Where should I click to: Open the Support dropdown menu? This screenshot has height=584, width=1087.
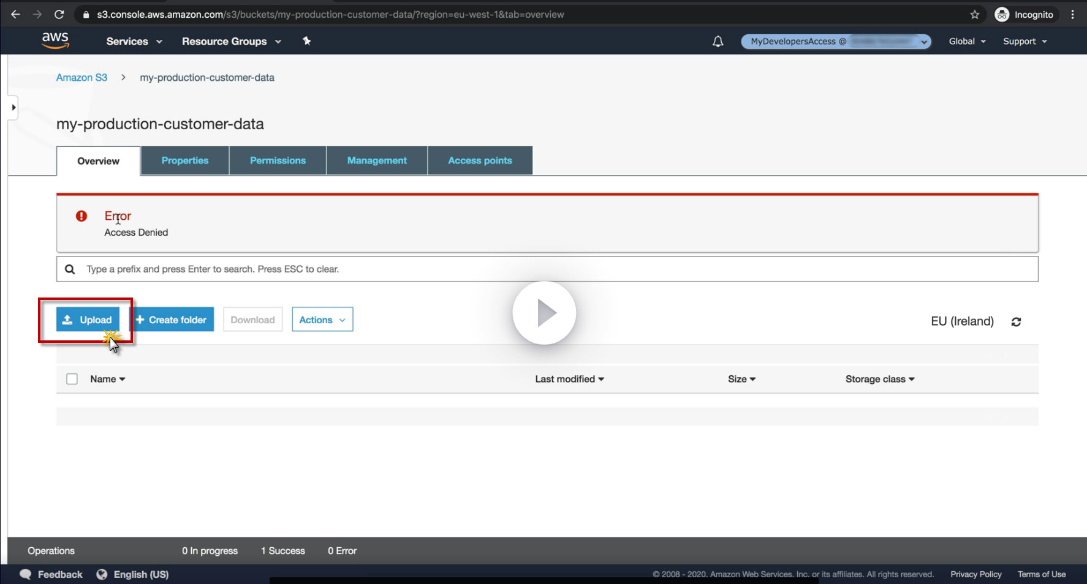click(x=1025, y=41)
